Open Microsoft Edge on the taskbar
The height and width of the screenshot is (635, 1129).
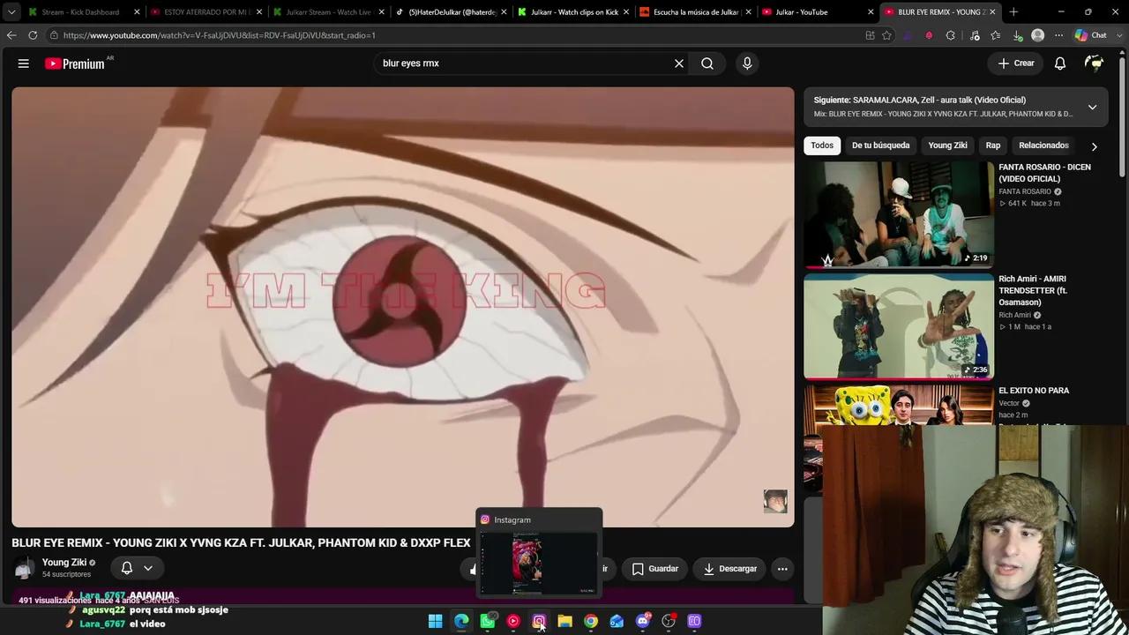click(x=461, y=621)
